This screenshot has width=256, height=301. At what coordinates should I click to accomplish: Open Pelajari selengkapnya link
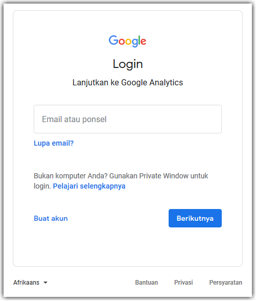pos(89,186)
